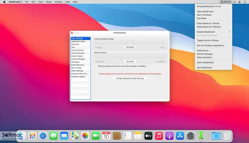
Task: Open Maps app in the dock
Action: click(75, 136)
